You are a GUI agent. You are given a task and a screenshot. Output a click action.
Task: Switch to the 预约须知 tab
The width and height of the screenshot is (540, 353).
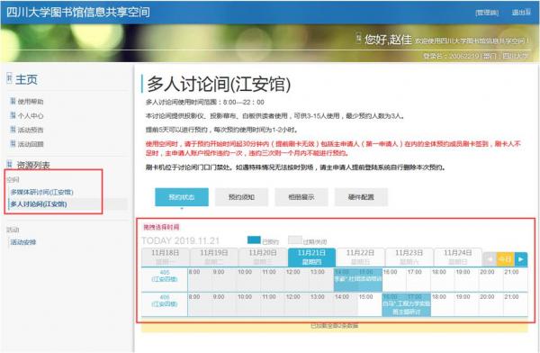click(241, 197)
